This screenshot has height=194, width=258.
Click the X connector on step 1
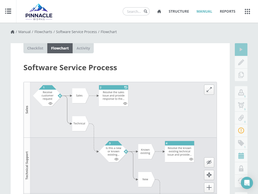click(x=60, y=96)
